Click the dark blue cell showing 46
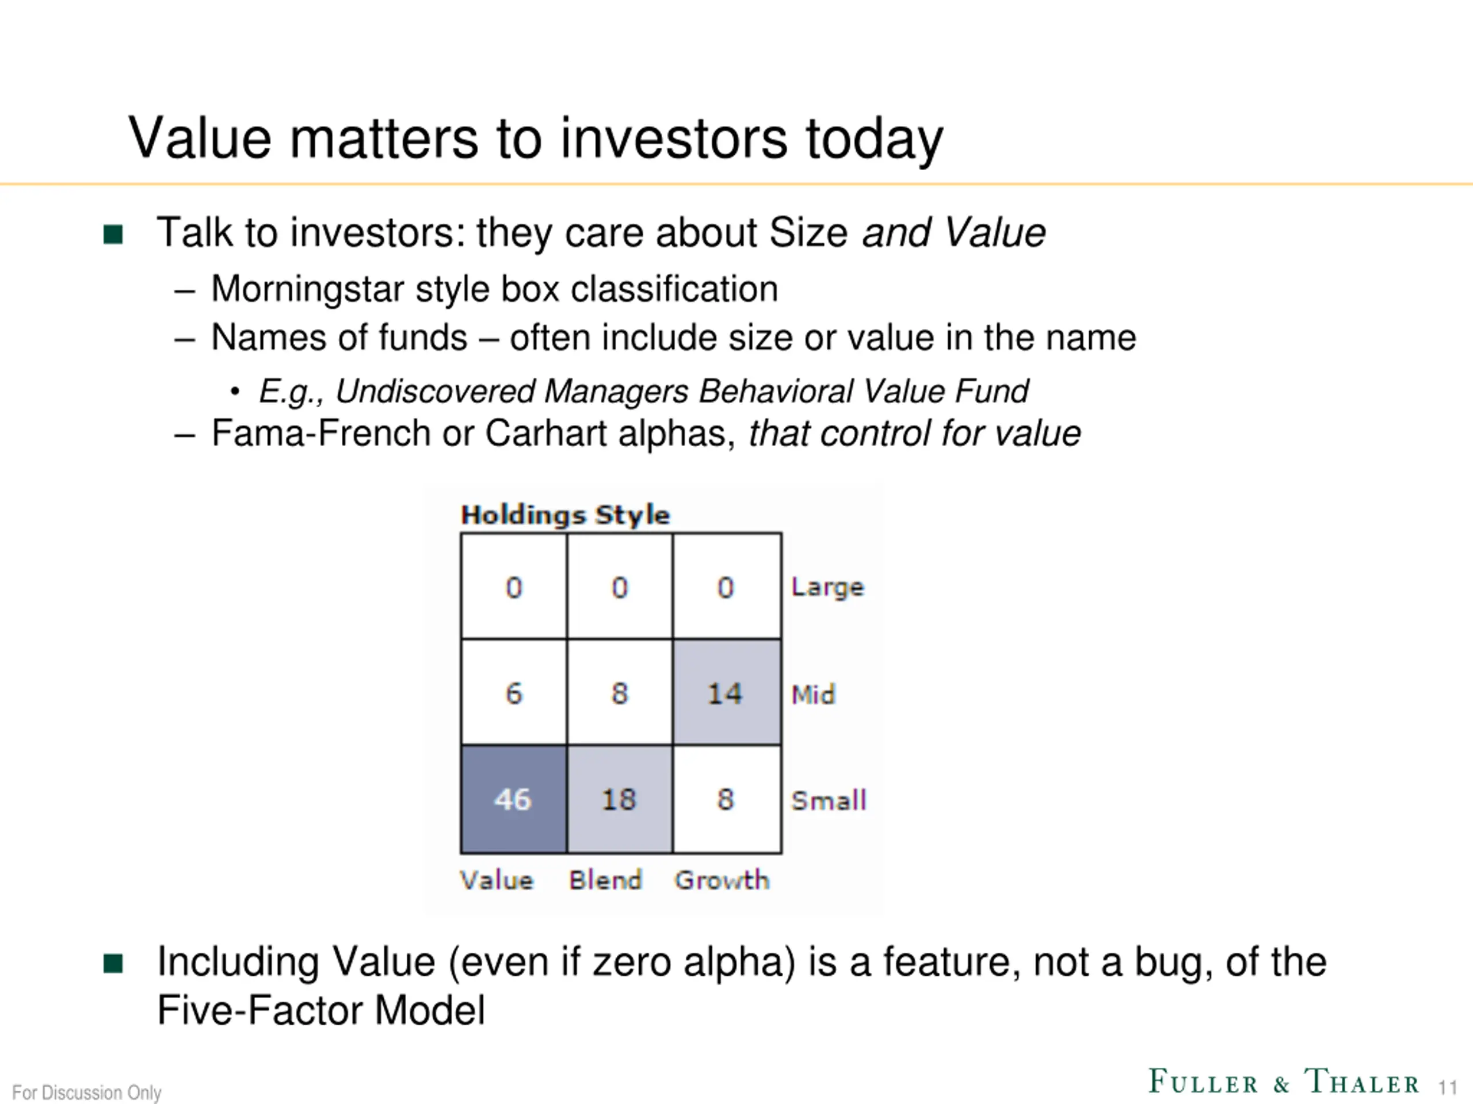 pos(513,799)
